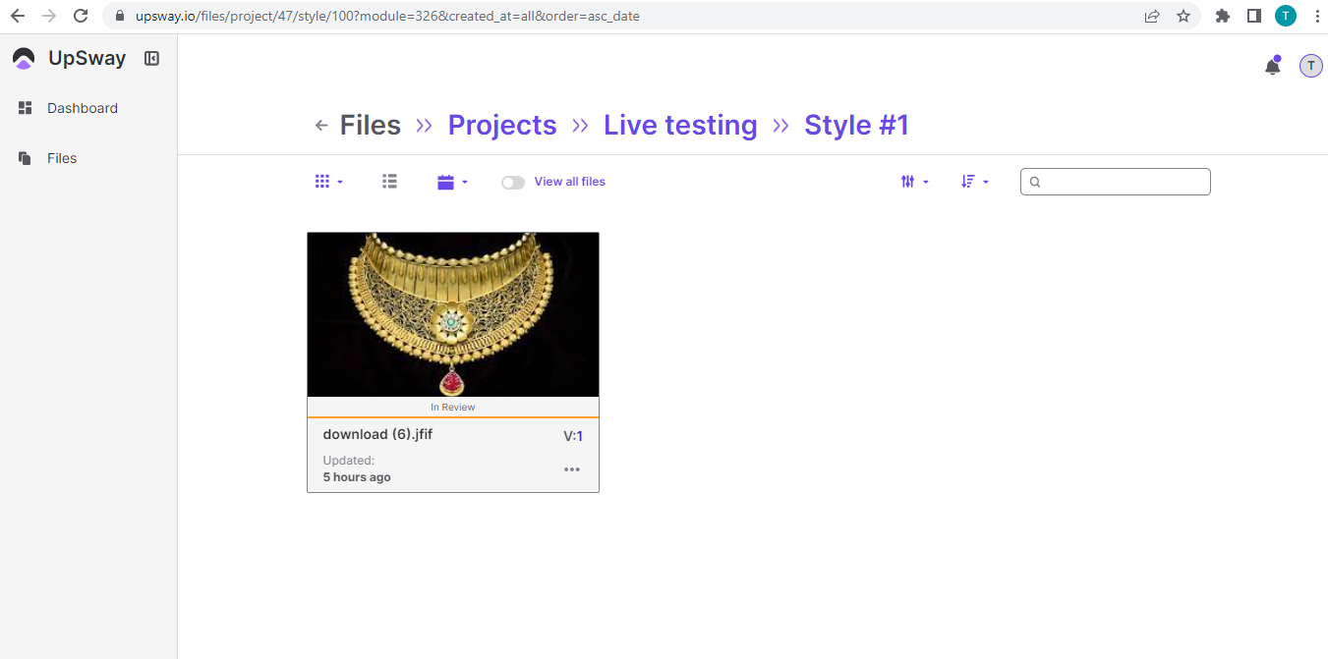Open the dropdown next to the calendar icon
This screenshot has width=1328, height=659.
click(463, 181)
